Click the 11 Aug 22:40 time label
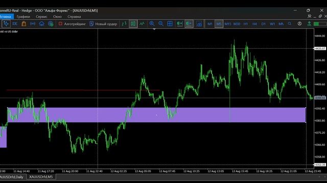The image size is (327, 183). pyautogui.click(x=94, y=171)
